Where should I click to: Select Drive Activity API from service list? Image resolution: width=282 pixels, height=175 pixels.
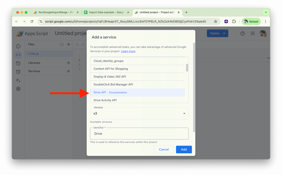pos(105,100)
